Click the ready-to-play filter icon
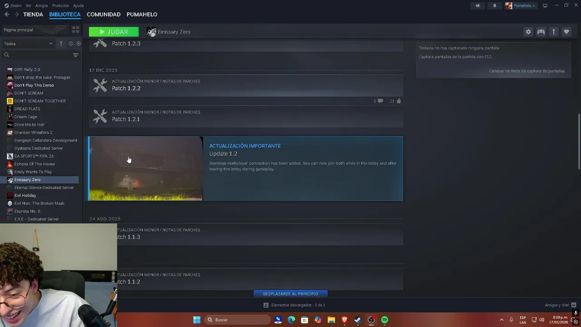 (x=79, y=44)
